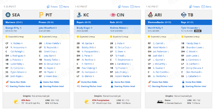Click the weather icon next to 42% Rain
The image size is (215, 112).
tap(16, 101)
